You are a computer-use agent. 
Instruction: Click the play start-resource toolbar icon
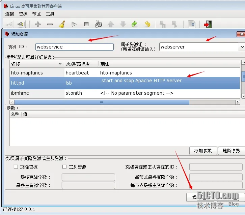74,24
